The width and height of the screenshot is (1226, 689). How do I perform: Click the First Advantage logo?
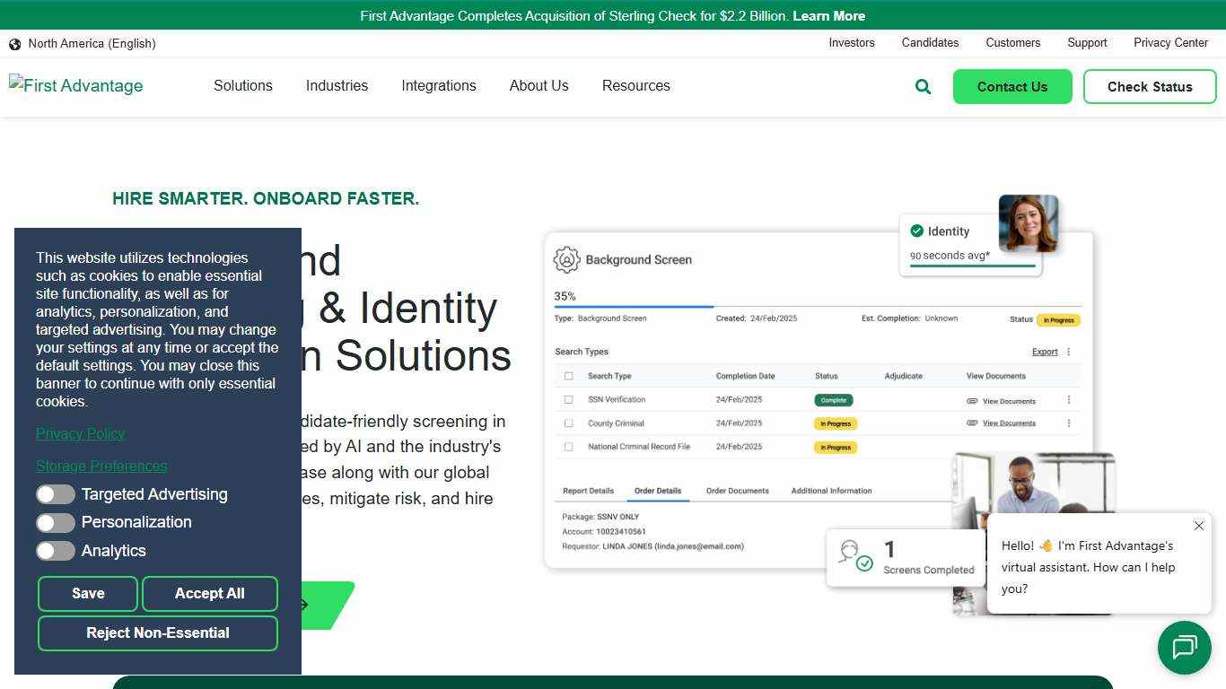pyautogui.click(x=76, y=86)
